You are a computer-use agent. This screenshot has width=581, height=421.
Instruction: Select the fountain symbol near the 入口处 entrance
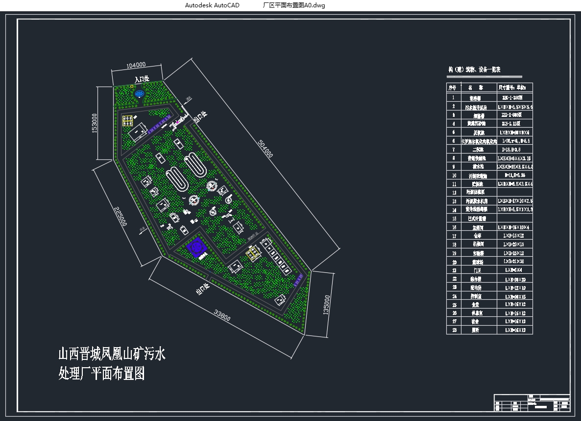coord(140,93)
